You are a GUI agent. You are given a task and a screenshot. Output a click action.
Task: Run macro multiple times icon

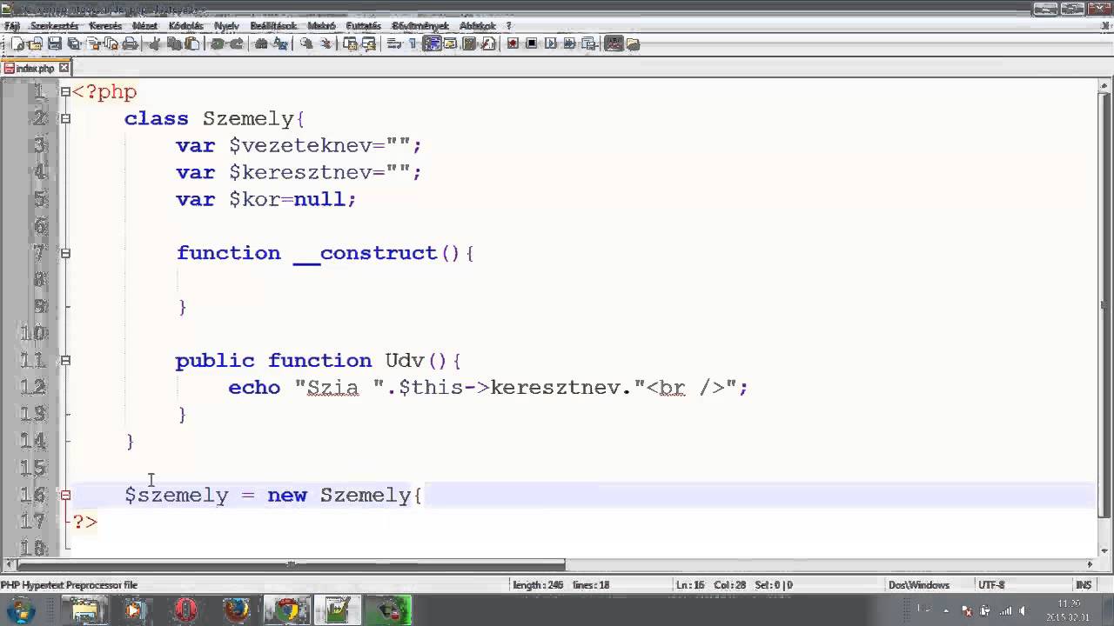click(569, 43)
